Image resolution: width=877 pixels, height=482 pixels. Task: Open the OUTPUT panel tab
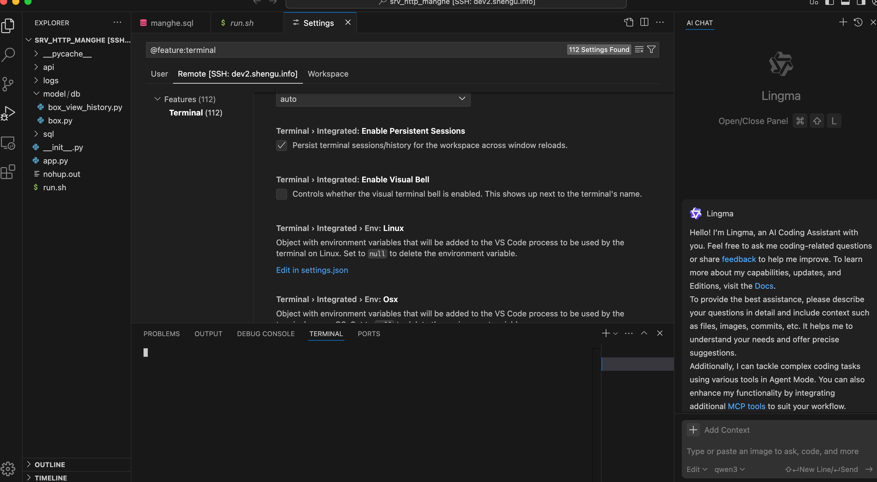pos(208,334)
